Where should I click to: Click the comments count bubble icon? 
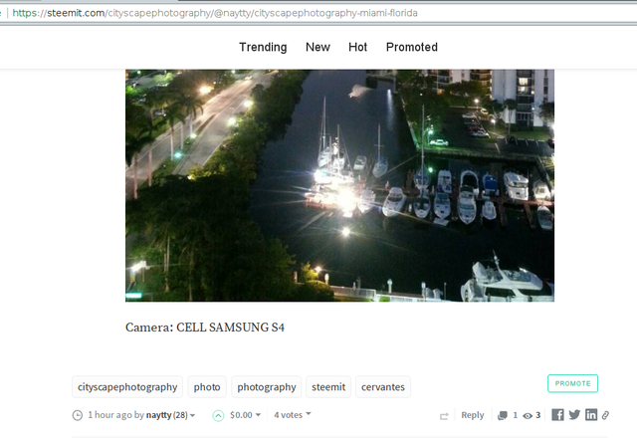[503, 415]
